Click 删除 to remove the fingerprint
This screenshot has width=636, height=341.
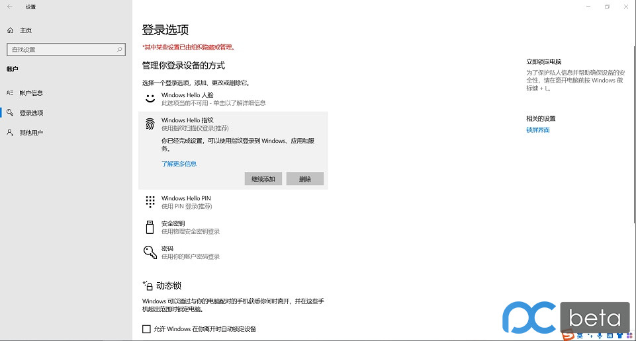[x=305, y=178]
